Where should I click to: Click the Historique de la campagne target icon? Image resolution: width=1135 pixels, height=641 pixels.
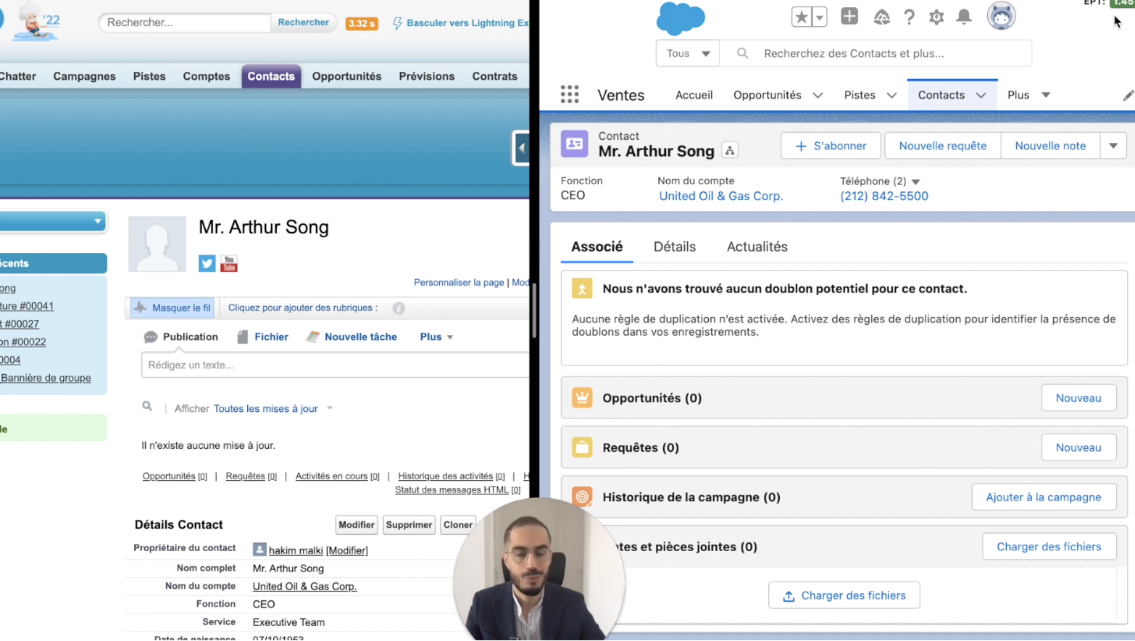(x=581, y=497)
